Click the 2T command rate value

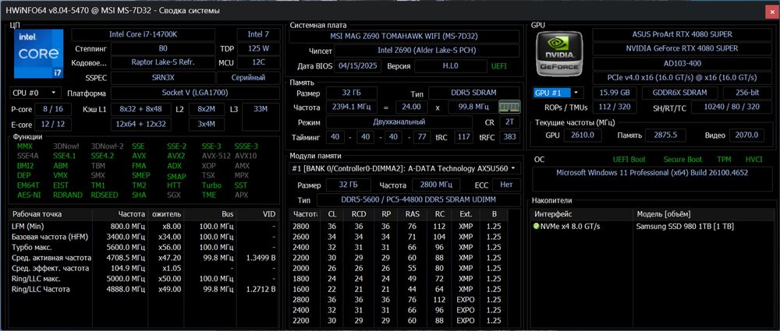[x=509, y=122]
